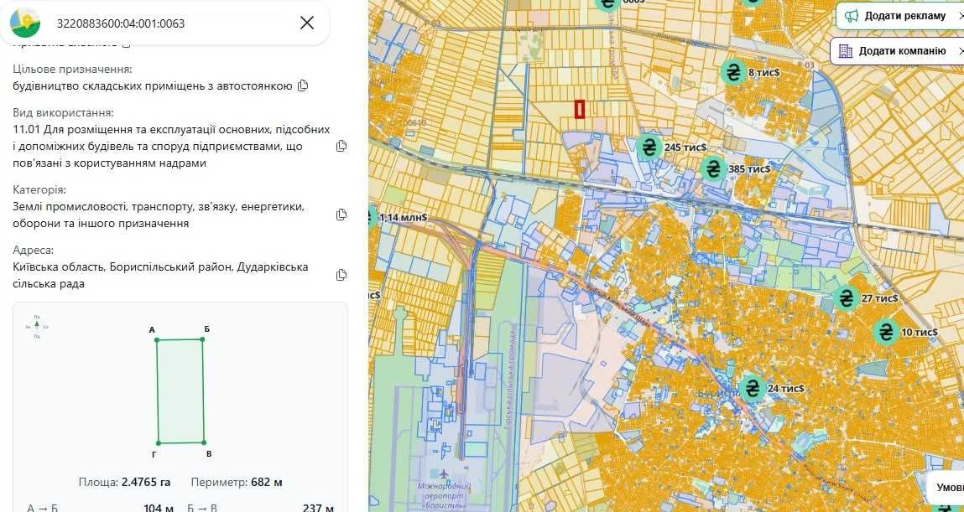Image resolution: width=964 pixels, height=512 pixels.
Task: Click the 'Категорія:' label
Action: coord(39,189)
